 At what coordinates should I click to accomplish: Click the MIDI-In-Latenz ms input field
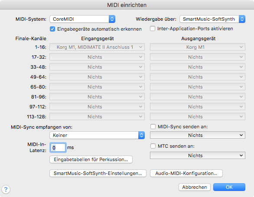pos(58,148)
